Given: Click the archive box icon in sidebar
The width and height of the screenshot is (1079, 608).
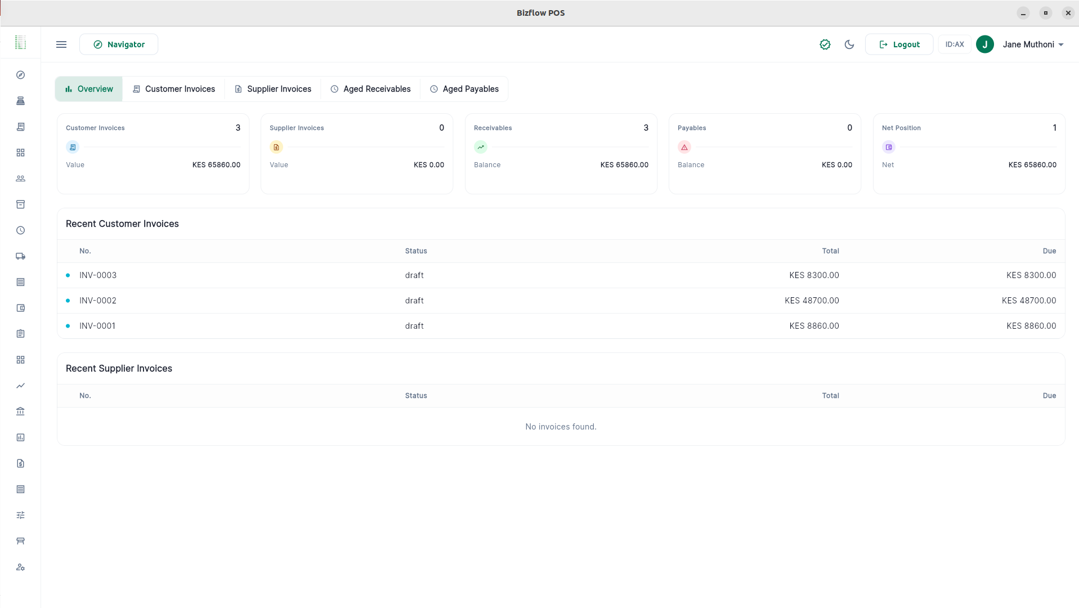Looking at the screenshot, I should click(20, 204).
